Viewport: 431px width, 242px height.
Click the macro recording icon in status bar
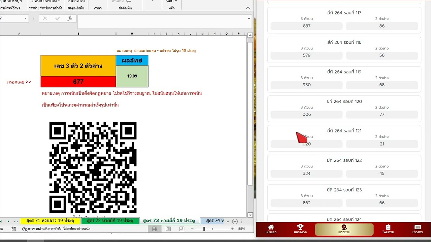(x=14, y=229)
